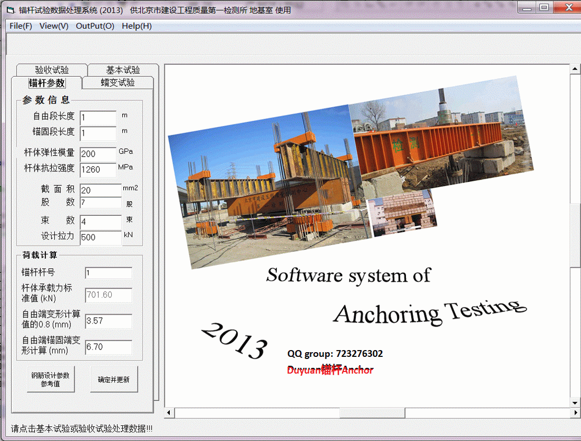This screenshot has height=441, width=581.
Task: Click the vertical scrollbar up arrow
Action: tap(575, 69)
